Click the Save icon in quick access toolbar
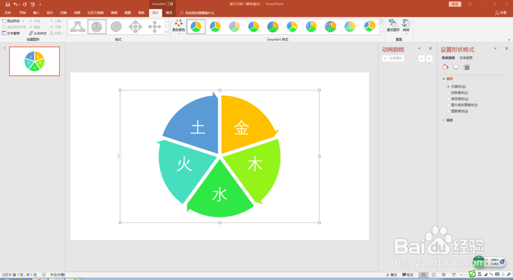 [8, 4]
